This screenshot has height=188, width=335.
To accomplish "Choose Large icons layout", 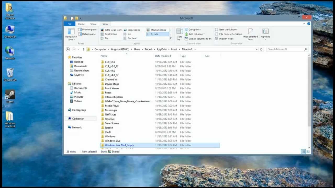I will pos(132,30).
